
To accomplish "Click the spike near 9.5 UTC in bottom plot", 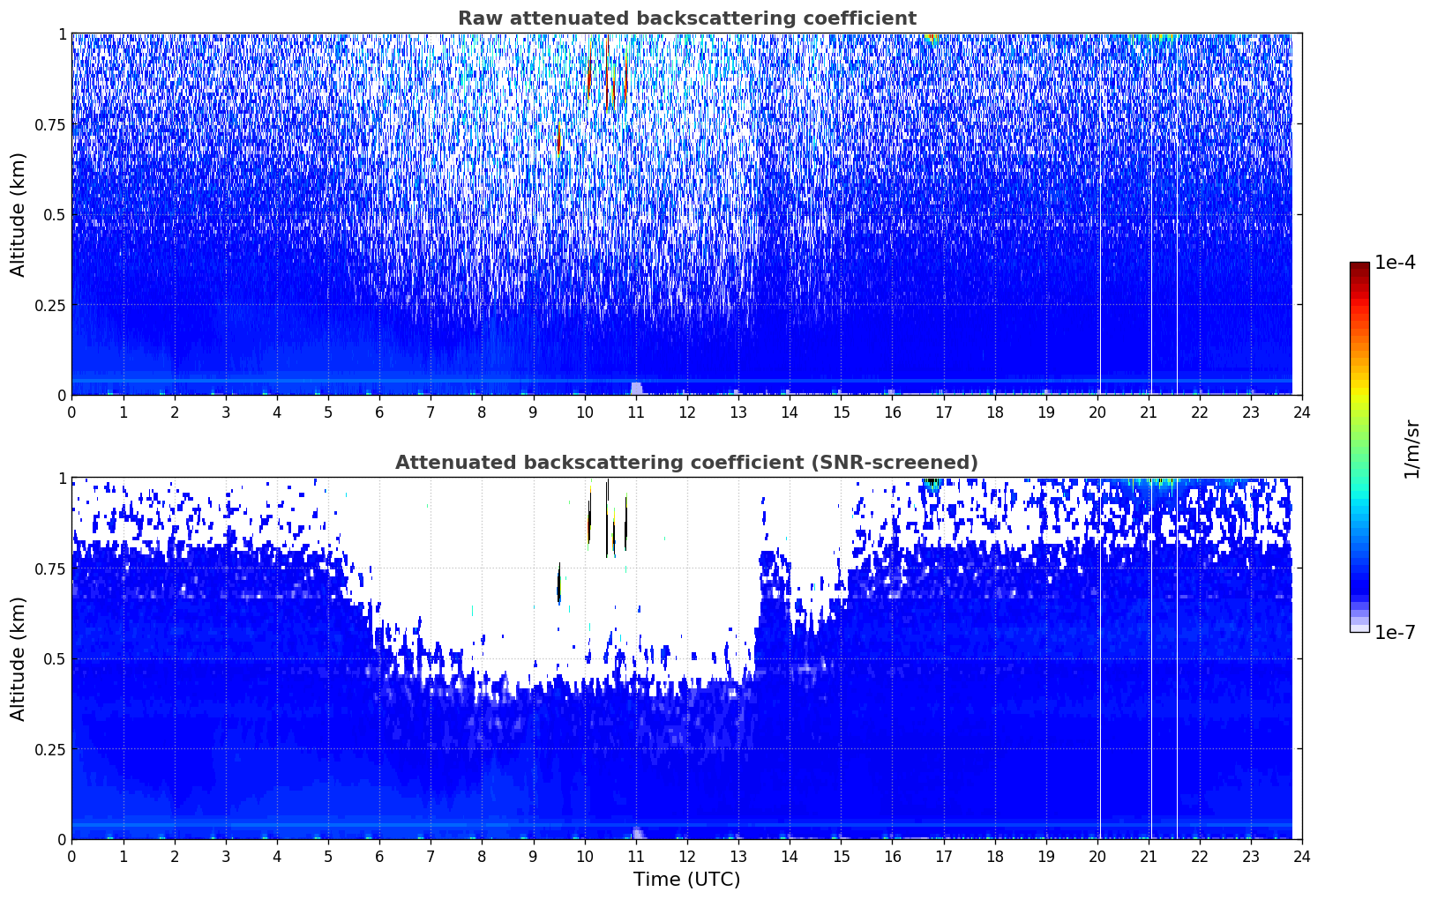I will click(x=558, y=585).
